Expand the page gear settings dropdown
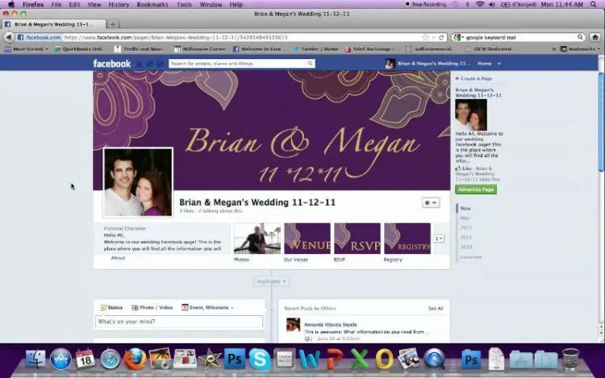Image resolution: width=605 pixels, height=378 pixels. coord(431,202)
